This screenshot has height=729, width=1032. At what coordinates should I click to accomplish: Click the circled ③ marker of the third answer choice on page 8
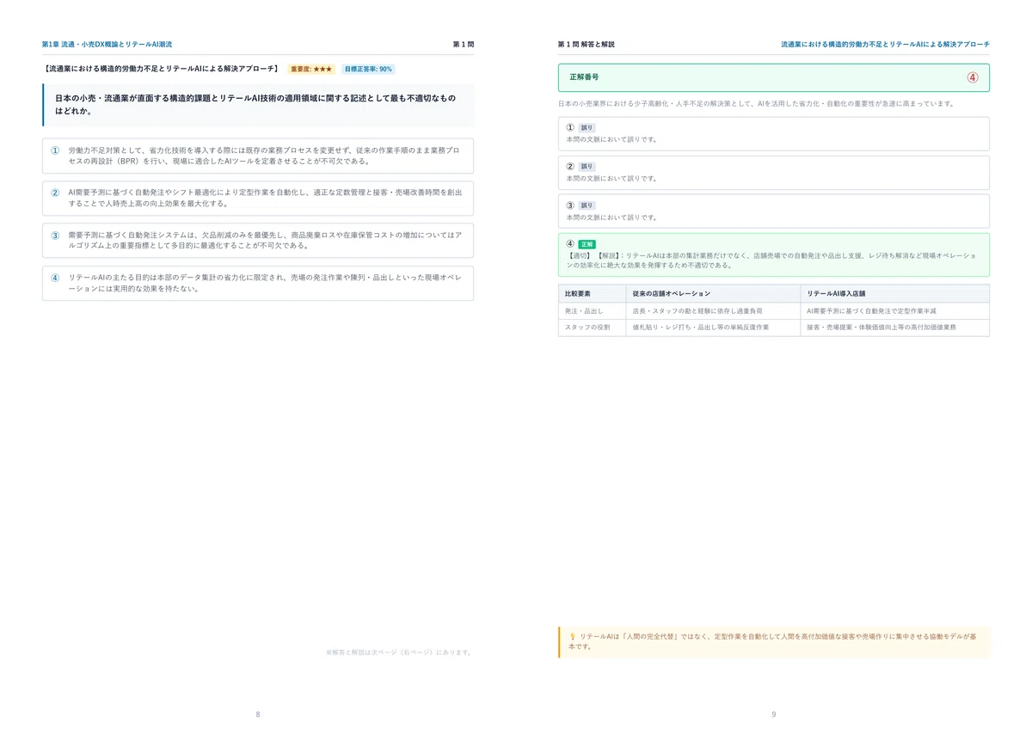pyautogui.click(x=55, y=235)
